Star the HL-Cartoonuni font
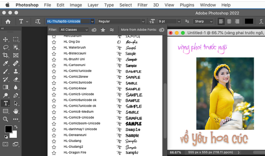 tap(54, 65)
